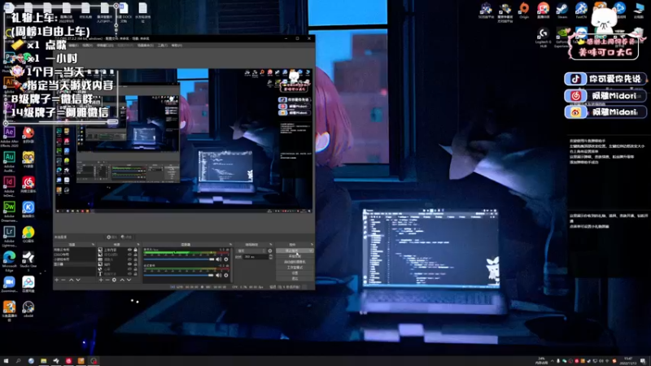Screen dimensions: 651x366
Task: Move the scene down in the Scenes dock
Action: click(78, 280)
